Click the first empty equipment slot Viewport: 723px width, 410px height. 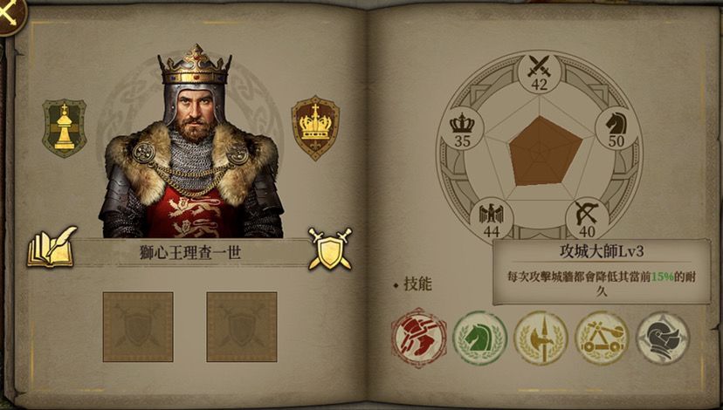click(138, 326)
